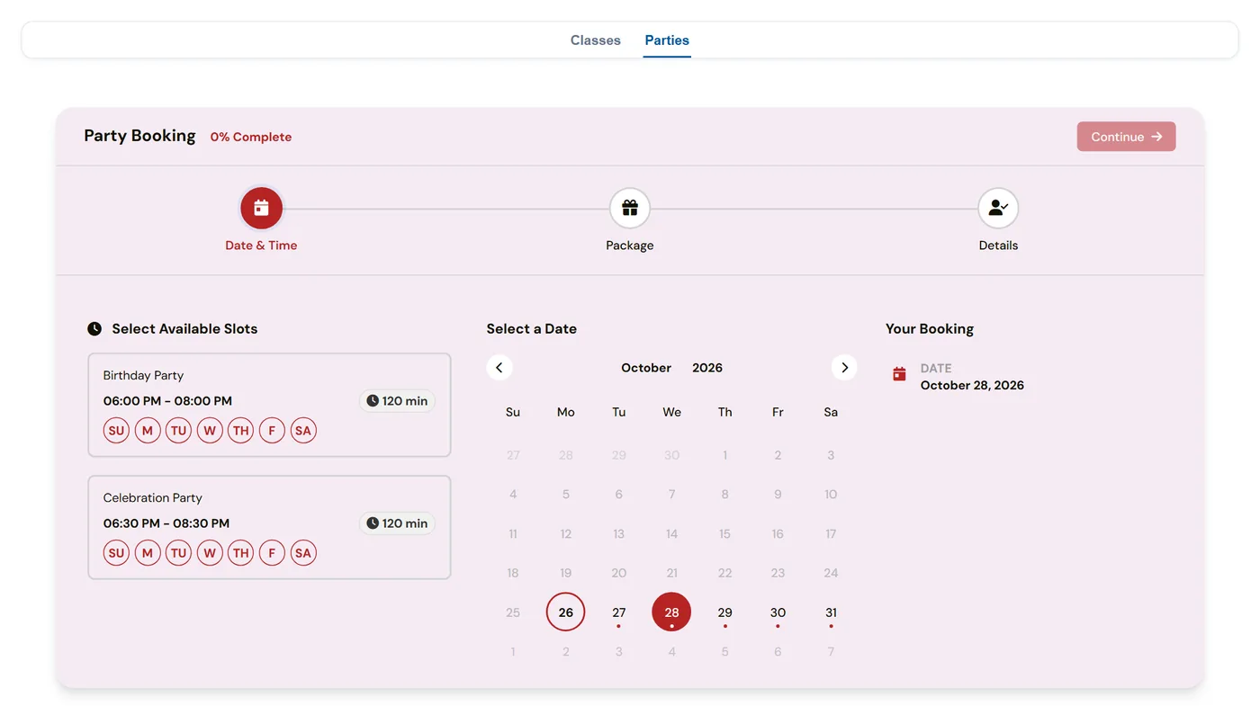Viewport: 1260px width, 706px height.
Task: Toggle TU day on Celebration Party slot
Action: (178, 553)
